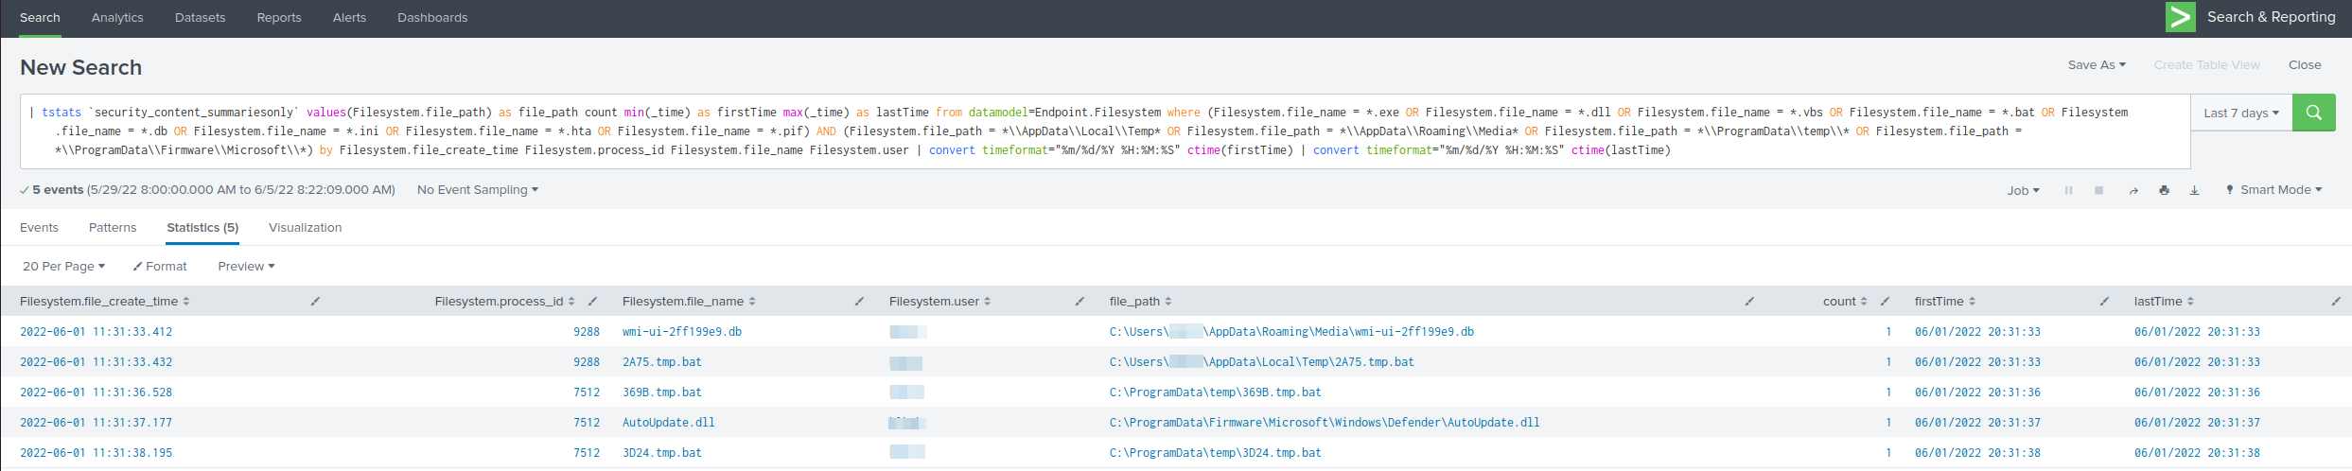This screenshot has width=2352, height=471.
Task: Expand the Smart Mode dropdown
Action: pos(2273,190)
